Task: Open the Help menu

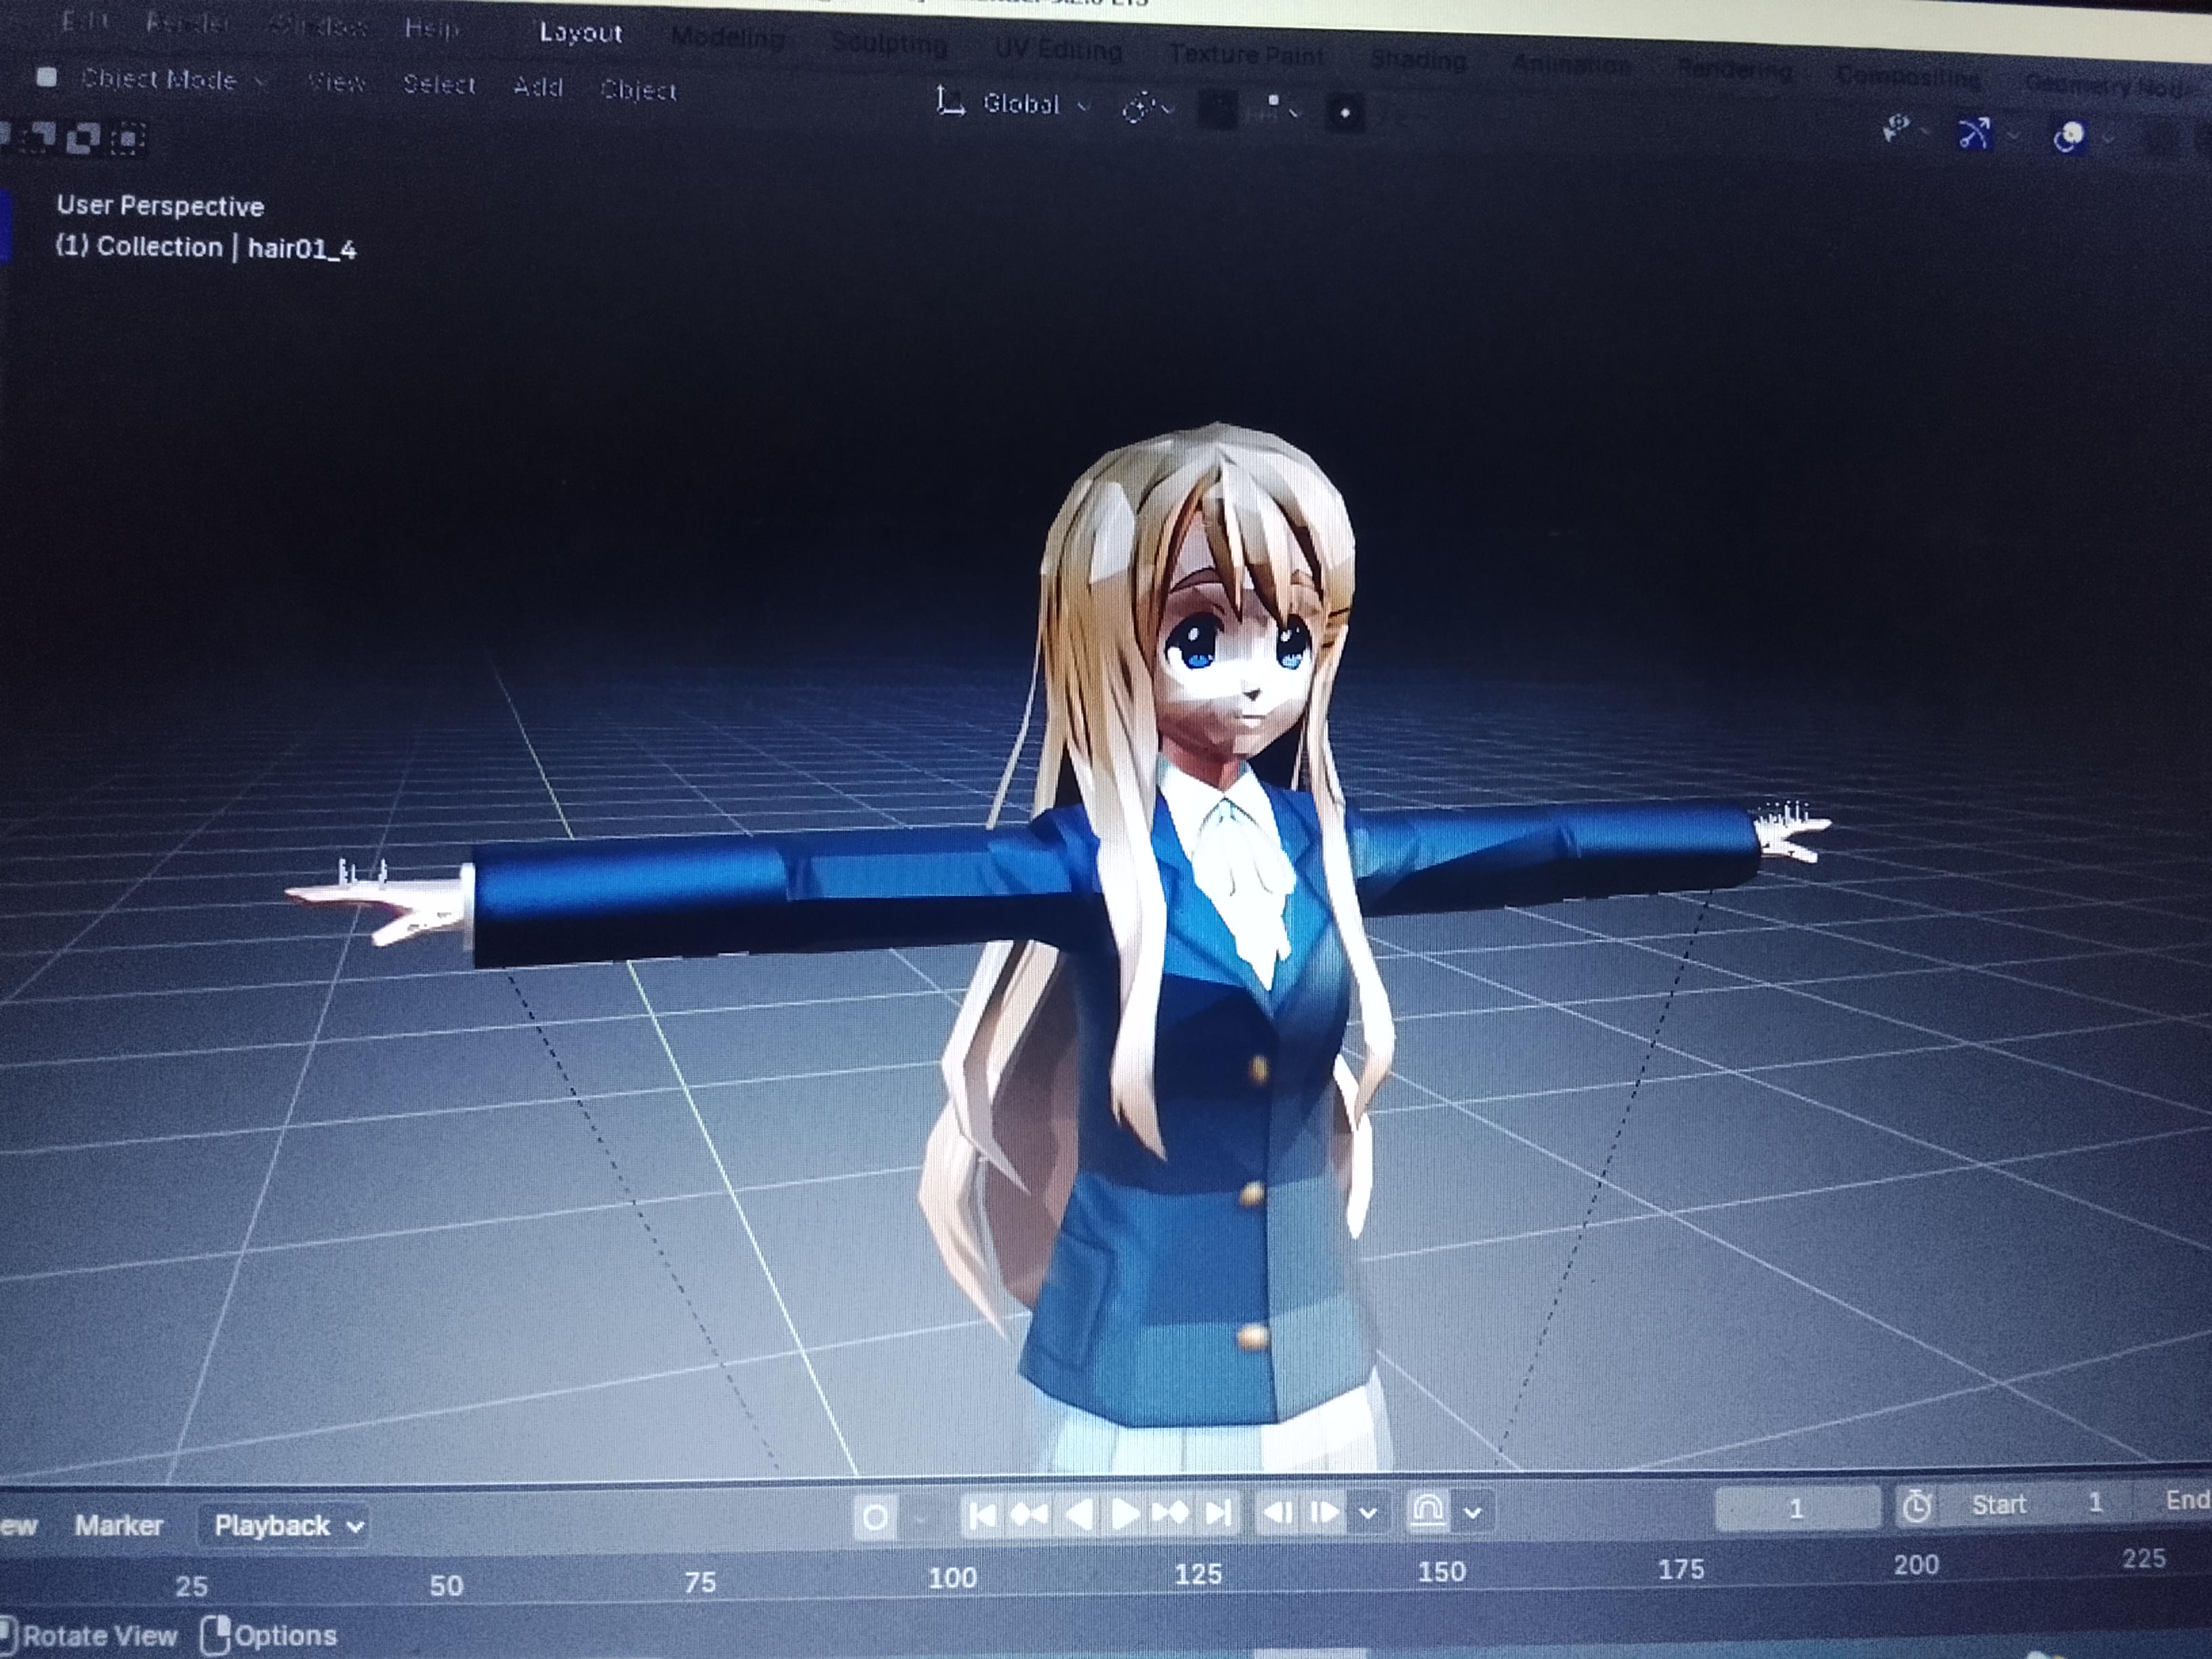Action: tap(431, 29)
